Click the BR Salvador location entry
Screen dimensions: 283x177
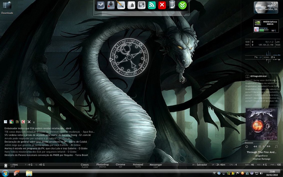(200, 165)
